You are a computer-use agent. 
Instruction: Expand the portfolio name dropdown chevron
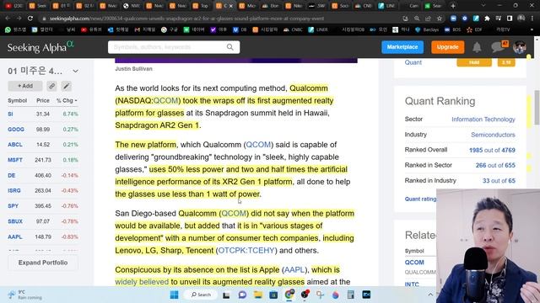[75, 71]
